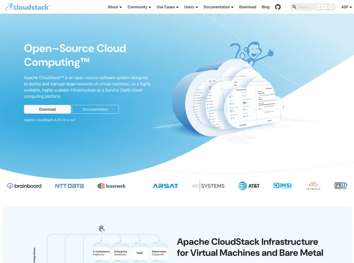This screenshot has width=354, height=263.
Task: Click the vertical Integrations label
Action: tap(34, 255)
